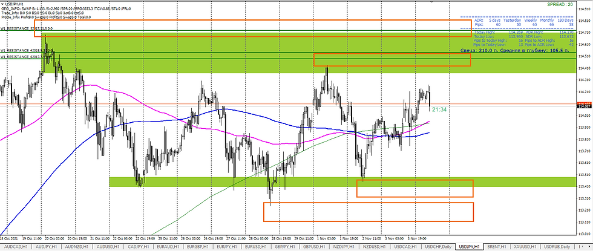The image size is (593, 251).
Task: Click the 22 Oct 19:00 time axis label
Action: pos(144,239)
